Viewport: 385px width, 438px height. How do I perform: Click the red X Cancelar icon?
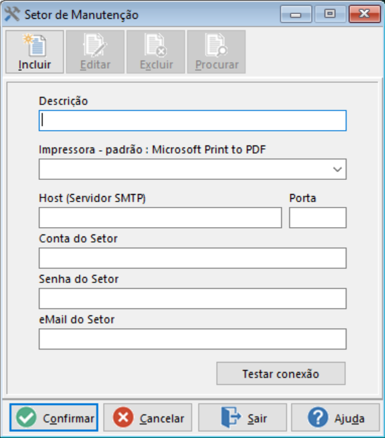pyautogui.click(x=123, y=417)
